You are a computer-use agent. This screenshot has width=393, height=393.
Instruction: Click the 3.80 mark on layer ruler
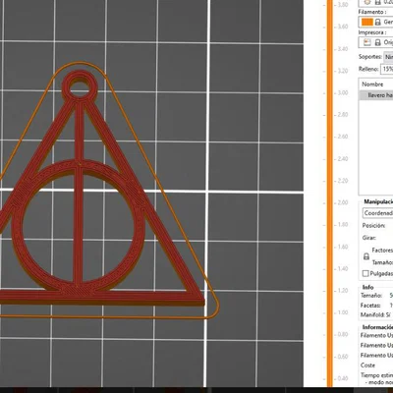point(342,5)
